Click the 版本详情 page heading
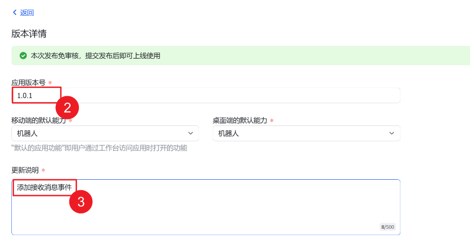 point(29,34)
